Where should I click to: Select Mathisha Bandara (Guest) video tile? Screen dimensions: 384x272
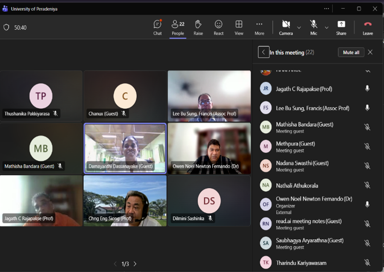41,148
